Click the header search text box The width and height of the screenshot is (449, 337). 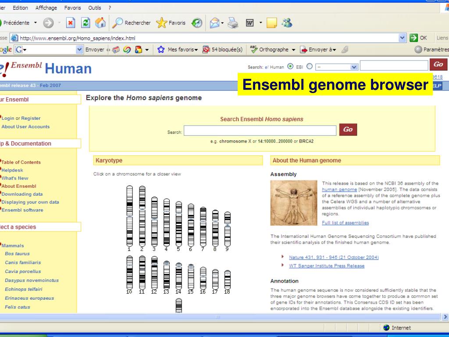coord(394,66)
